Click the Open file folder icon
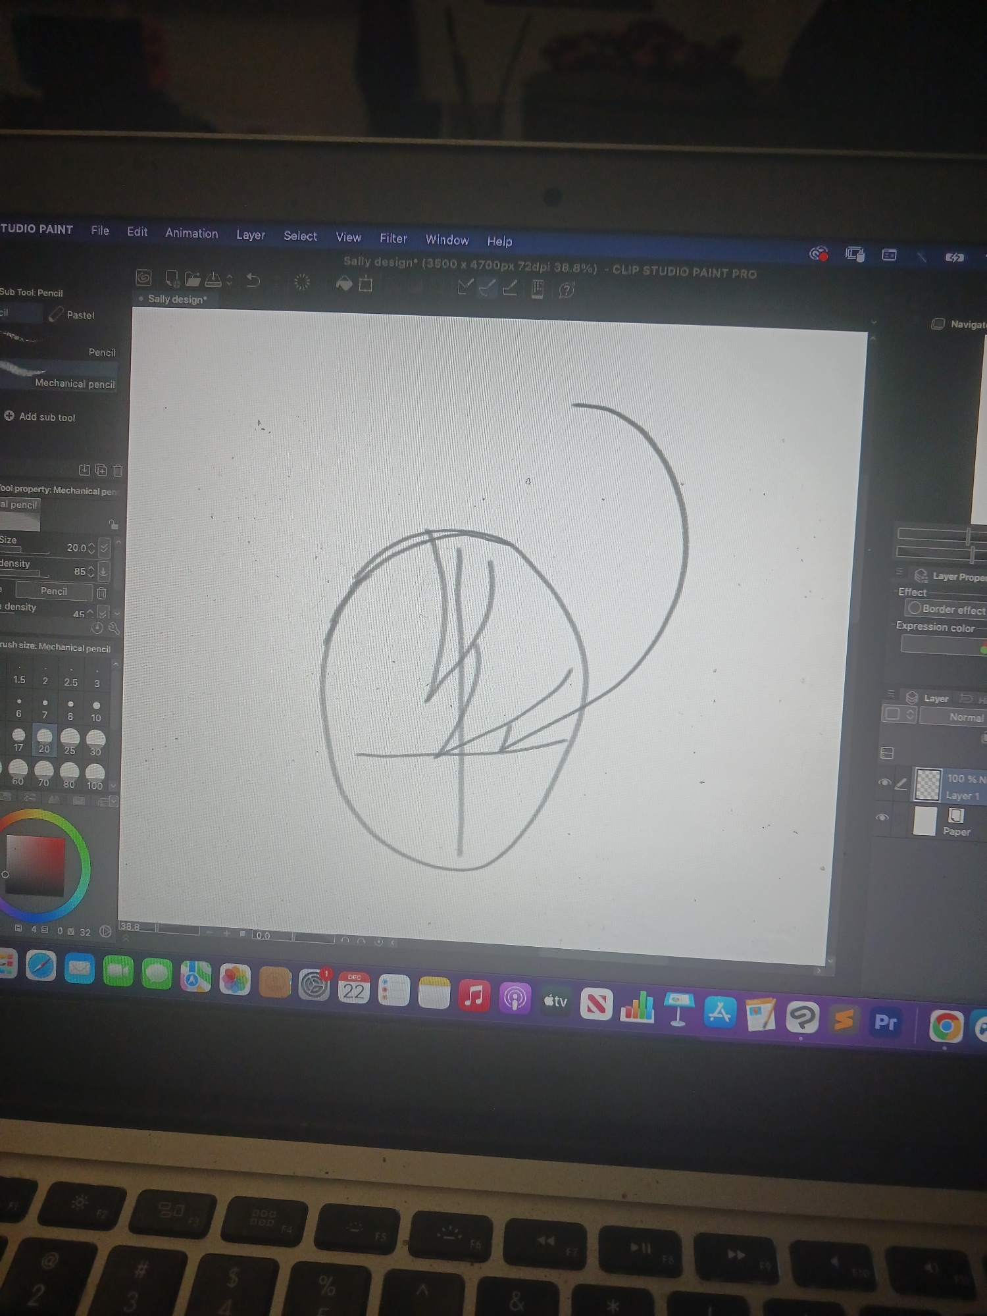 [x=193, y=279]
